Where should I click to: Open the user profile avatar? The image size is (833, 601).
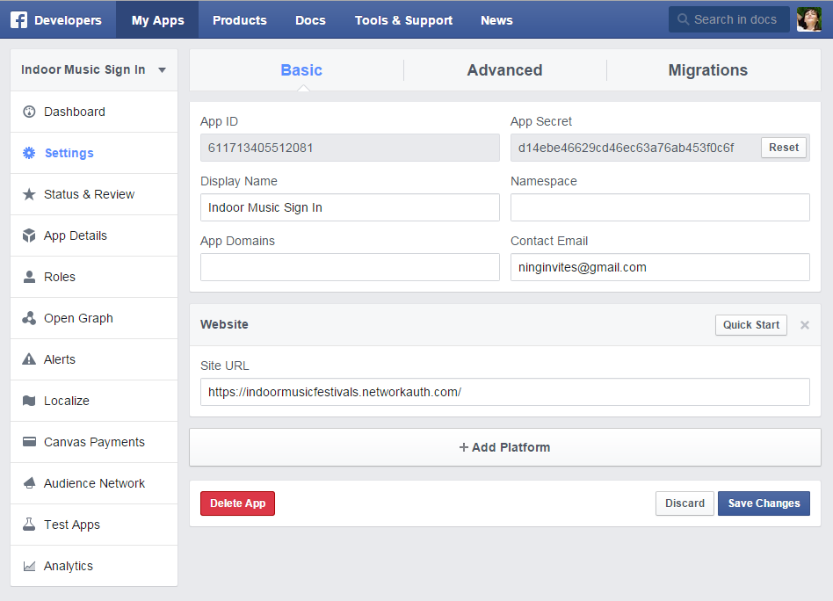(x=809, y=19)
